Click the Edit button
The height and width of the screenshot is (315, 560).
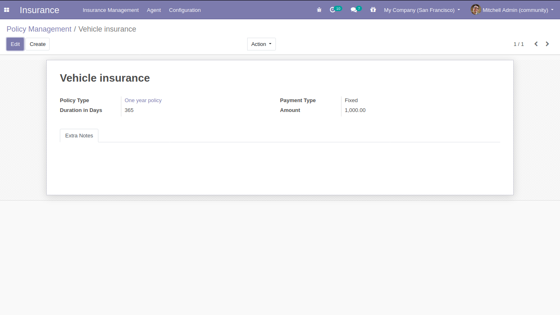pyautogui.click(x=15, y=44)
